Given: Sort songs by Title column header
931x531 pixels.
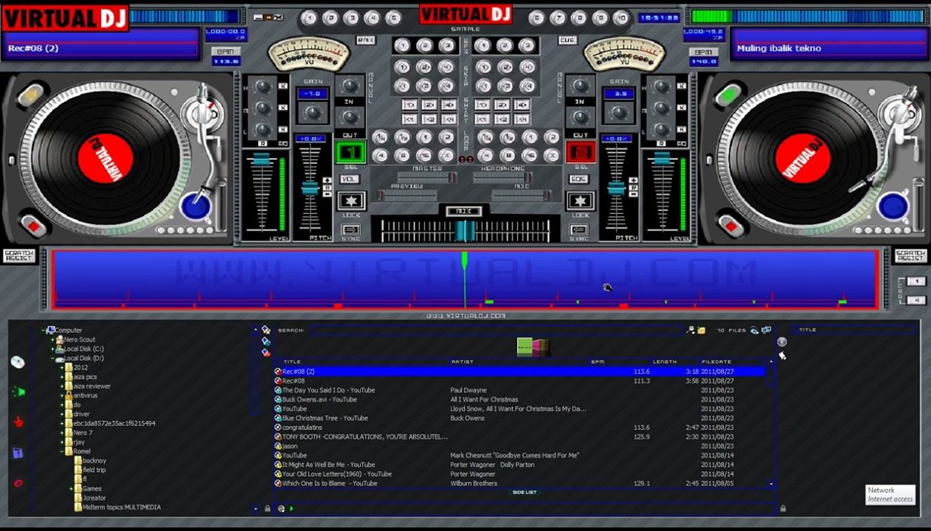Looking at the screenshot, I should [x=292, y=362].
